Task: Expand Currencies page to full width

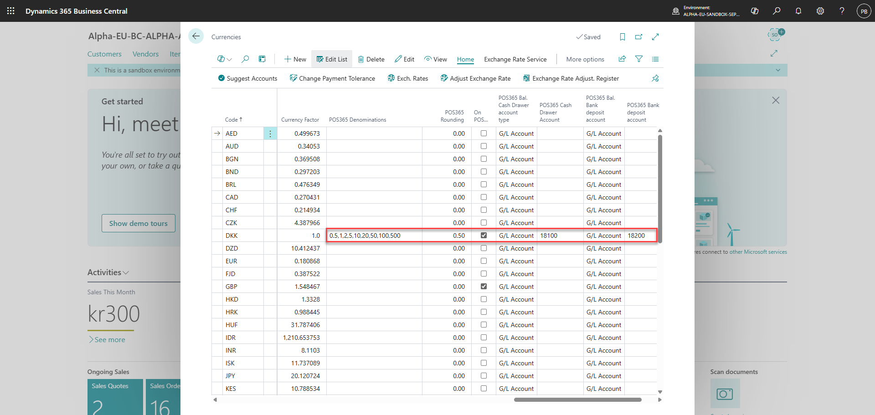Action: coord(655,37)
